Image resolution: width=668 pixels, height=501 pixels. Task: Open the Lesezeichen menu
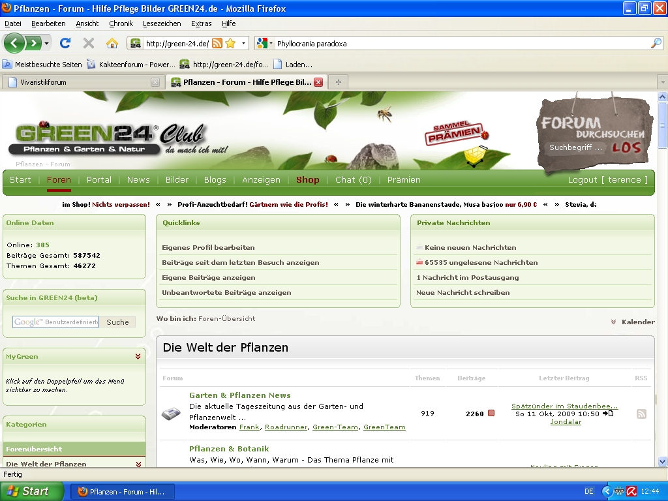point(162,23)
